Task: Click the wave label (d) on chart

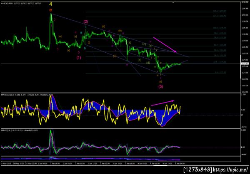Action: coord(148,63)
